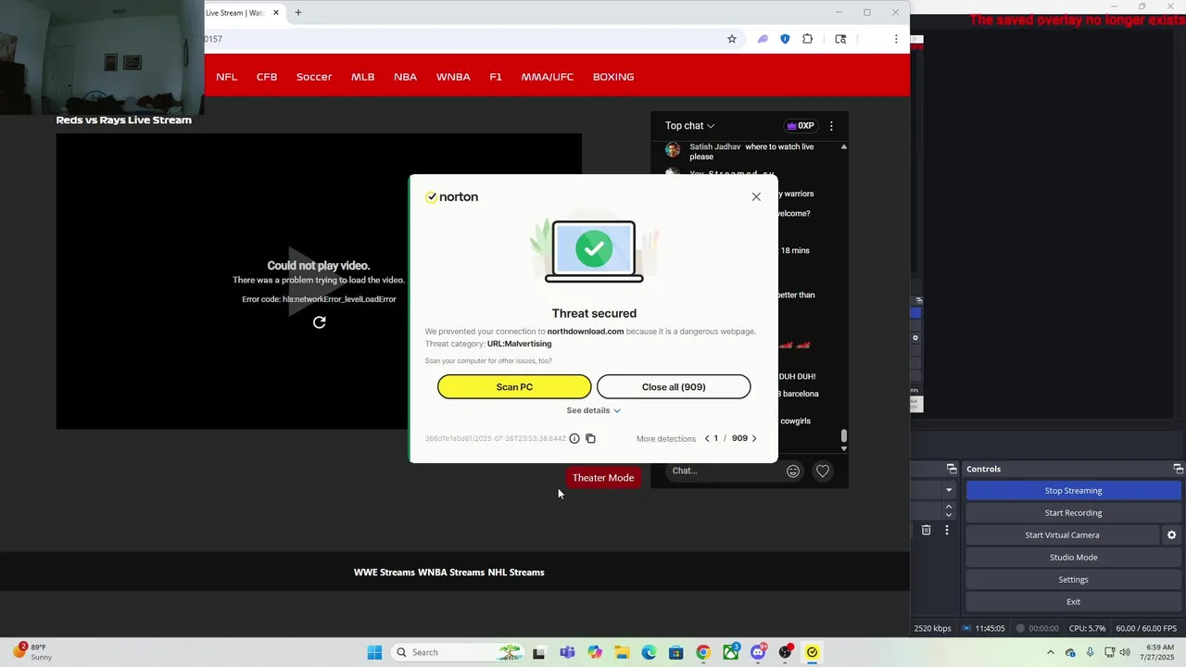Viewport: 1186px width, 667px height.
Task: Open the WNBA Streams link
Action: (451, 573)
